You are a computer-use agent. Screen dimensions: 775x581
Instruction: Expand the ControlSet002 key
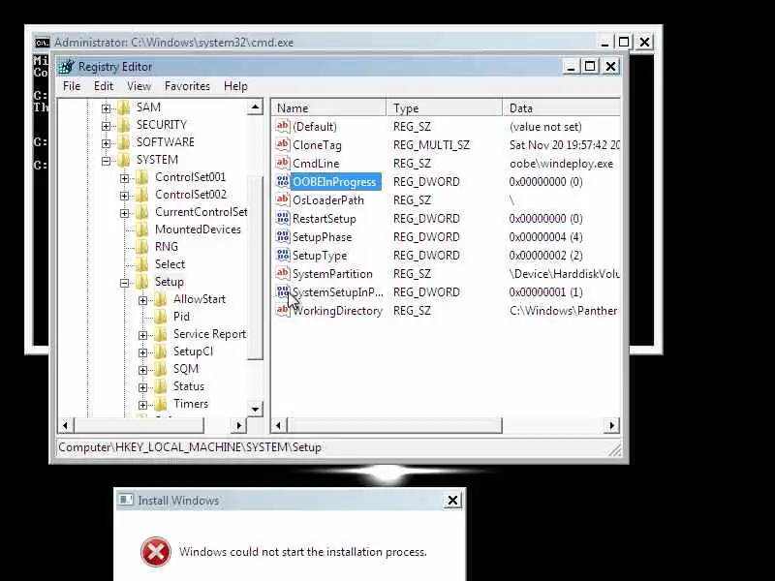124,196
